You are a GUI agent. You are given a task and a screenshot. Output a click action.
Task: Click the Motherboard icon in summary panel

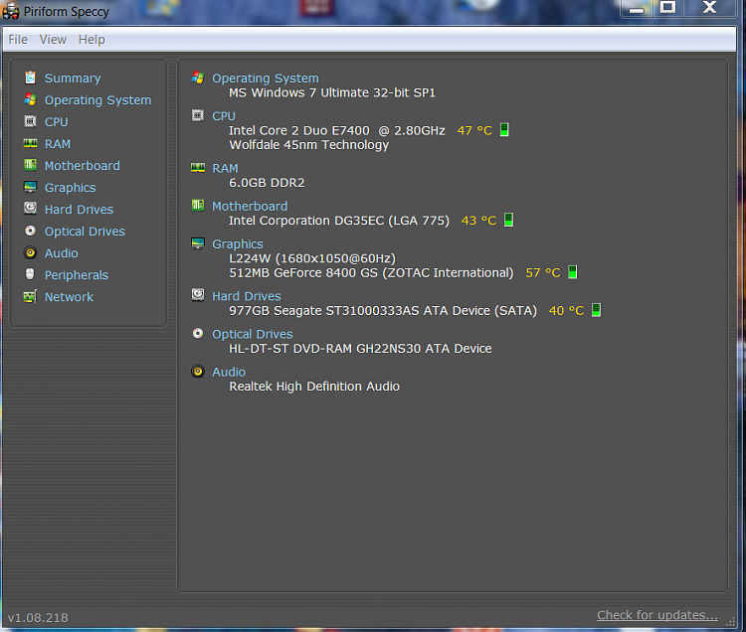click(198, 206)
